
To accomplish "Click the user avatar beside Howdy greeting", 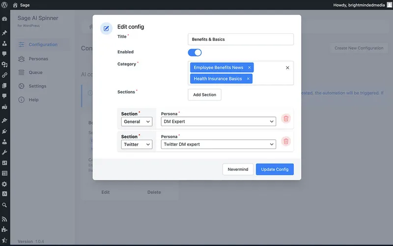I will pos(390,5).
